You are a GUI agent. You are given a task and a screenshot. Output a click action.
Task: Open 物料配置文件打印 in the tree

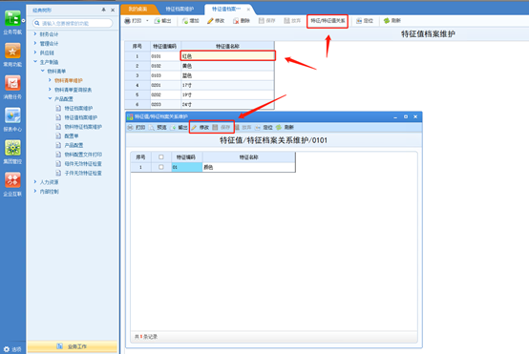click(x=83, y=155)
